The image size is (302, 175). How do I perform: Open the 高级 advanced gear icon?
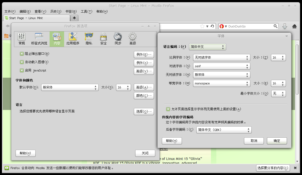coord(133,39)
